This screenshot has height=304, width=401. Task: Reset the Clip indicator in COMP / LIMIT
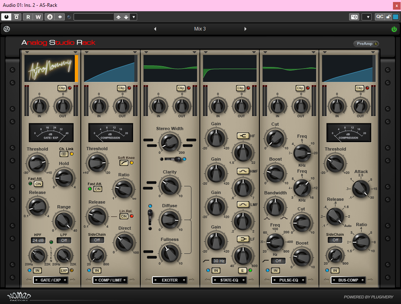click(x=121, y=88)
